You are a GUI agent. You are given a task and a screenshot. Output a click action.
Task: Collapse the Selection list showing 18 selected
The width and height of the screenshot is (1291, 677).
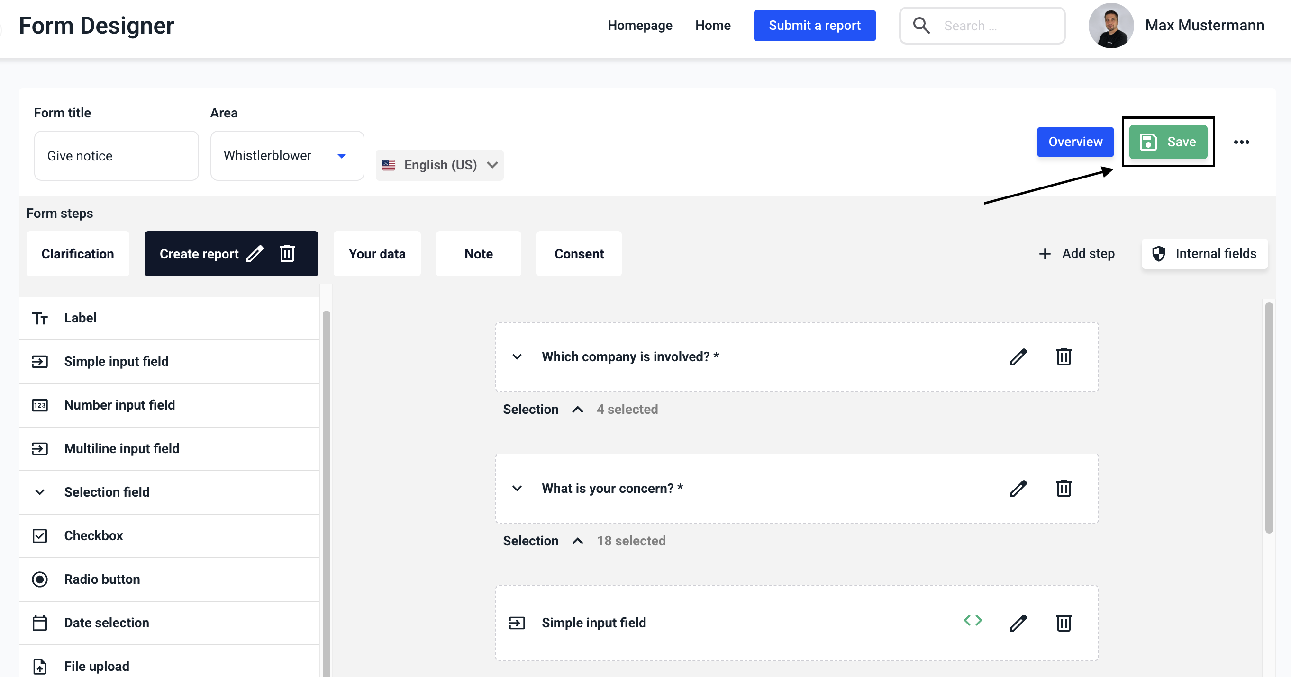pyautogui.click(x=577, y=541)
